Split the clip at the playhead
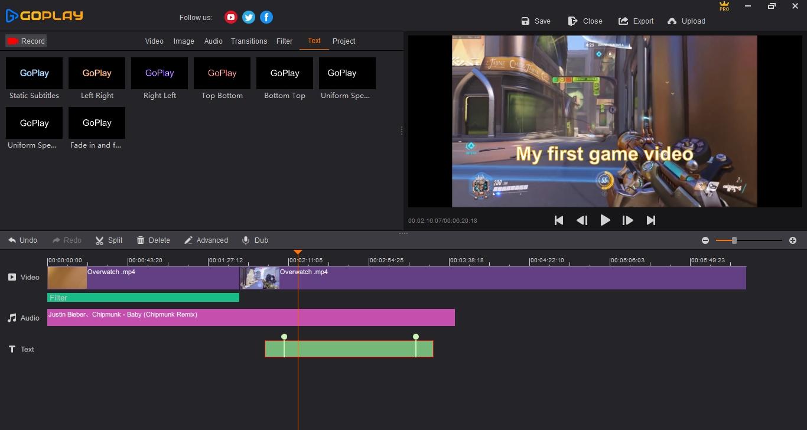Image resolution: width=807 pixels, height=430 pixels. 109,240
